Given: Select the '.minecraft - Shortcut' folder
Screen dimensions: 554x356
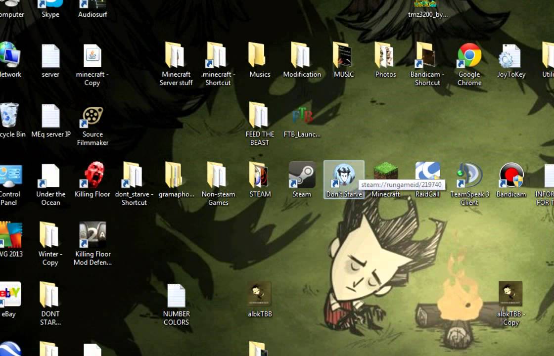Looking at the screenshot, I should click(218, 64).
